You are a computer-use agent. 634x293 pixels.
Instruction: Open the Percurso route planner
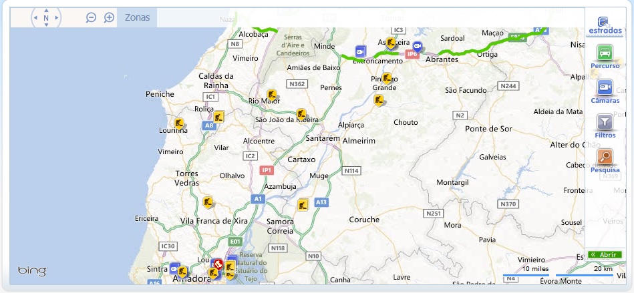click(605, 57)
